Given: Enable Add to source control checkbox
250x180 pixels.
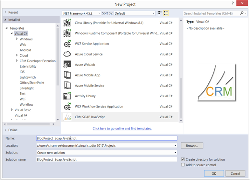Looking at the screenshot, I should [183, 165].
